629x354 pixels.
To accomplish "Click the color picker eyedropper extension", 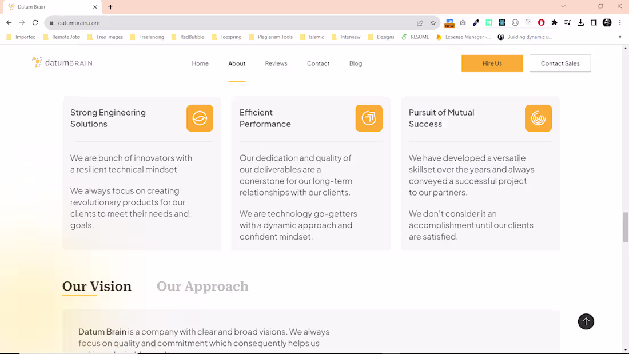I will point(476,23).
